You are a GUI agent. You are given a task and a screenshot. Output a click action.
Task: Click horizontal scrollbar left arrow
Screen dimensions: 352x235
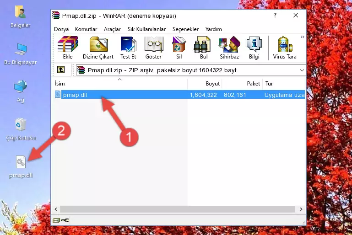click(56, 209)
